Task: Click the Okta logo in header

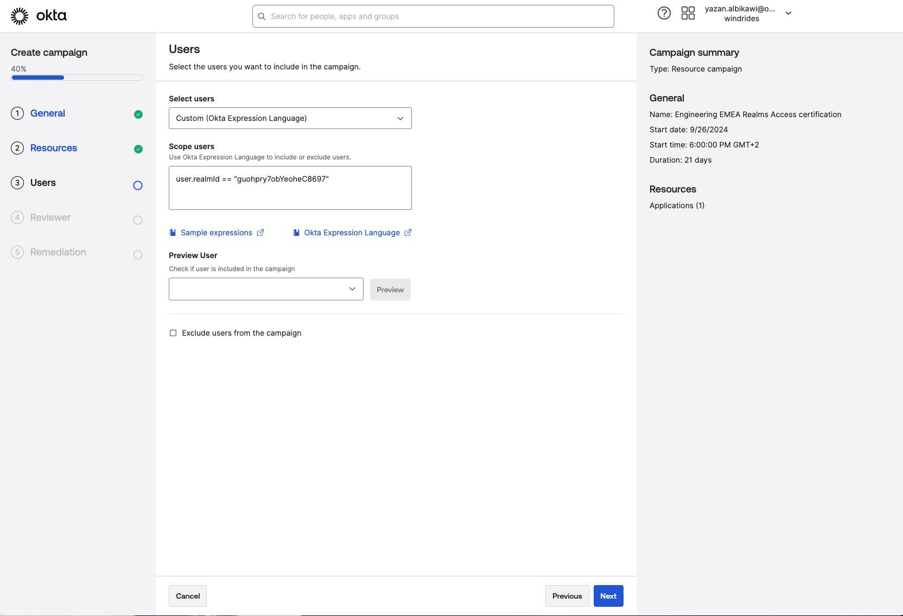Action: [39, 16]
